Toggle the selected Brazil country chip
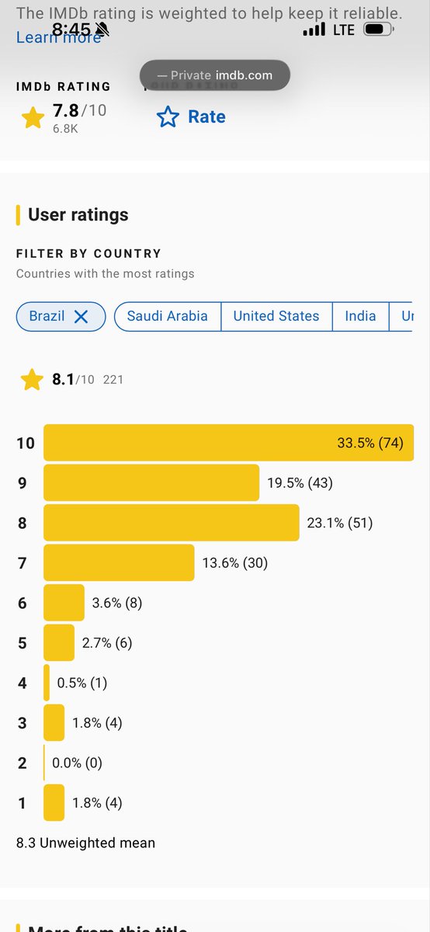This screenshot has height=932, width=430. tap(61, 316)
